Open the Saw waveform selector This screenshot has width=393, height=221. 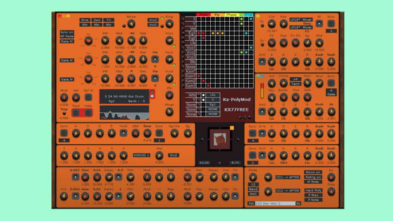97,20
